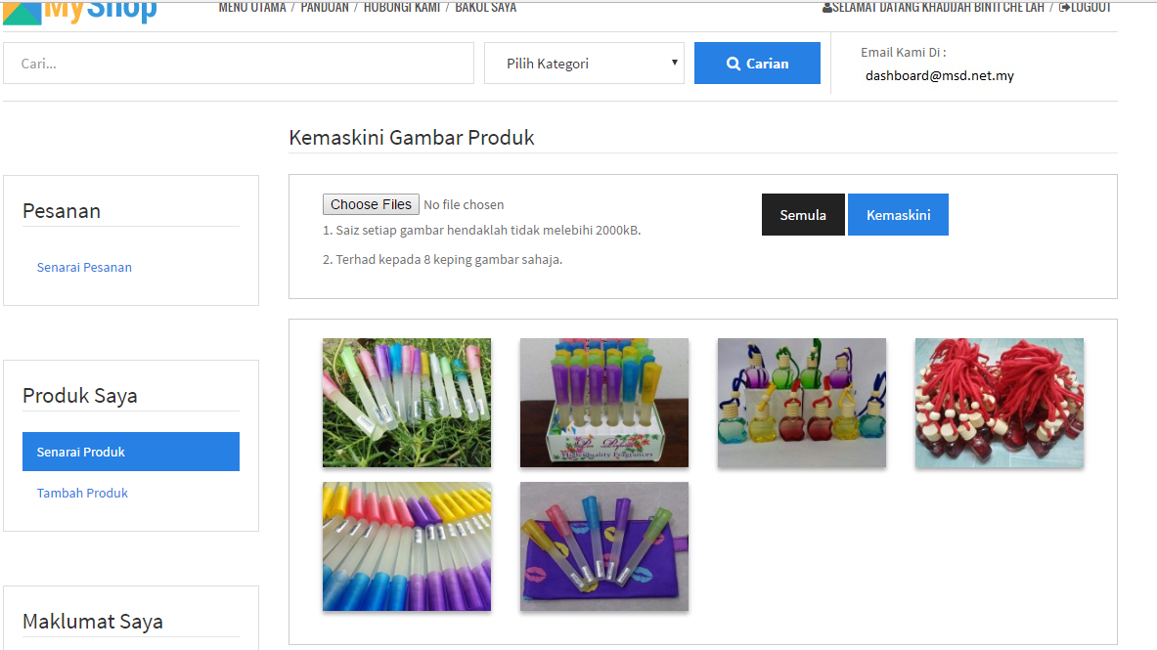Open Bakul Saya cart link
1157x650 pixels.
point(485,8)
